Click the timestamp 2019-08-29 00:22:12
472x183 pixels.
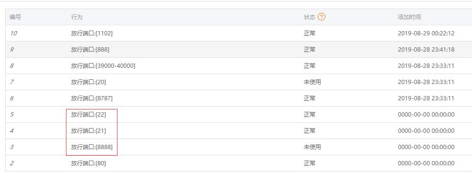(x=426, y=33)
